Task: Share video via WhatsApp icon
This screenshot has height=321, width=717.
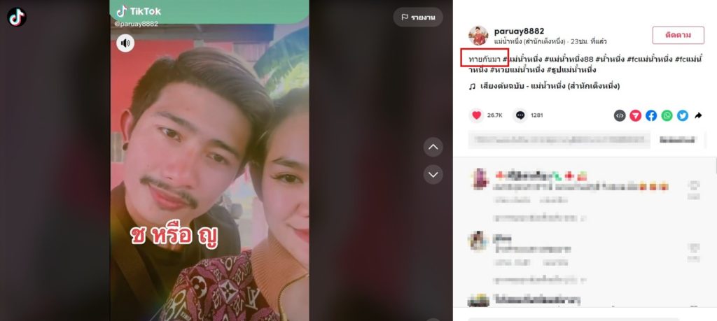Action: pos(667,115)
